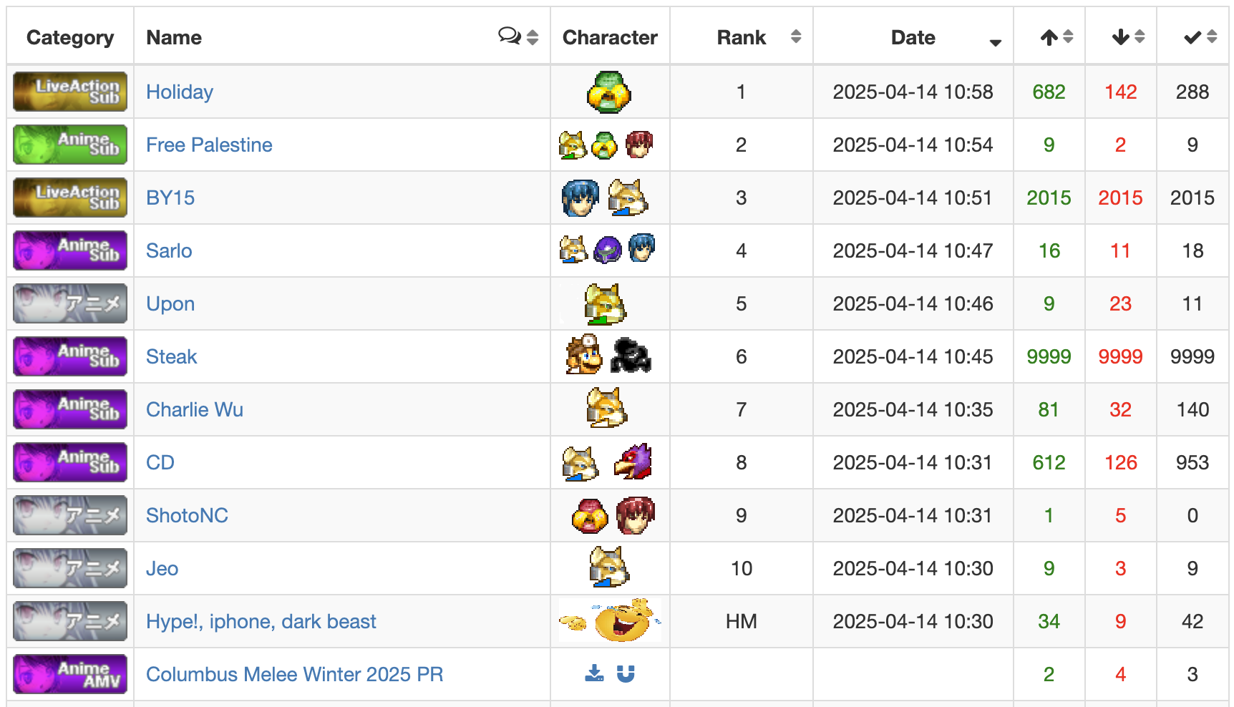1234x707 pixels.
Task: Click the Category column header
Action: (x=70, y=37)
